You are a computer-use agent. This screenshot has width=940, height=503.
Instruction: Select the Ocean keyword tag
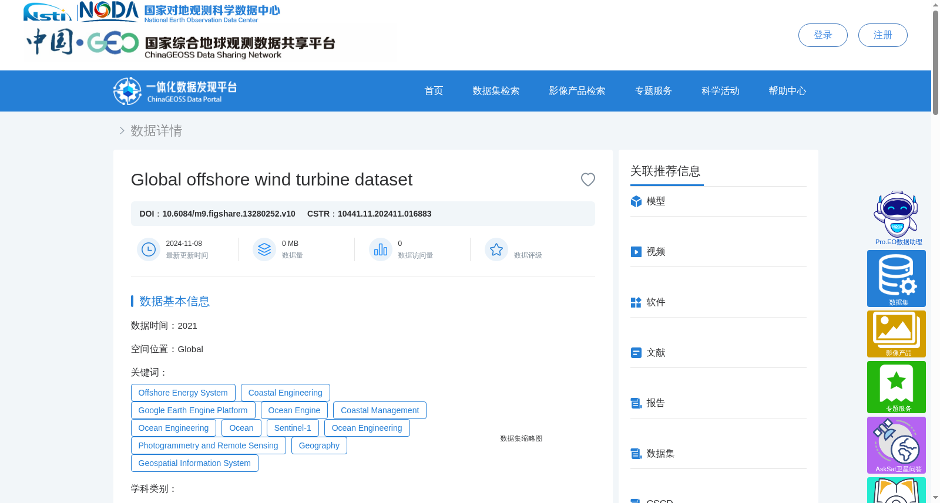(241, 428)
